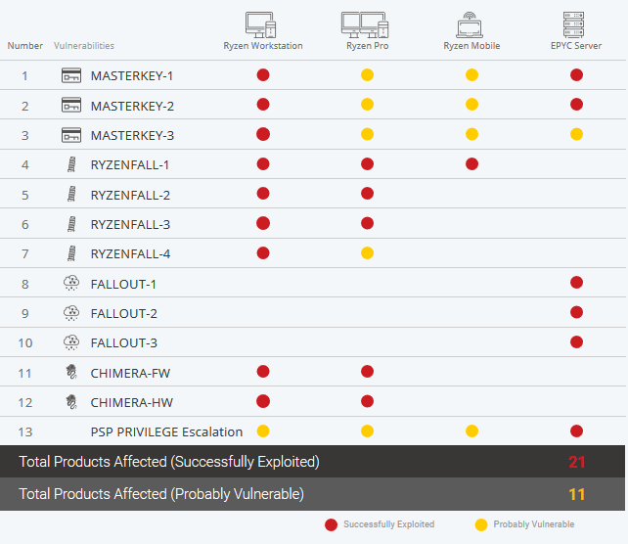628x544 pixels.
Task: Click row number 7
Action: 24,254
